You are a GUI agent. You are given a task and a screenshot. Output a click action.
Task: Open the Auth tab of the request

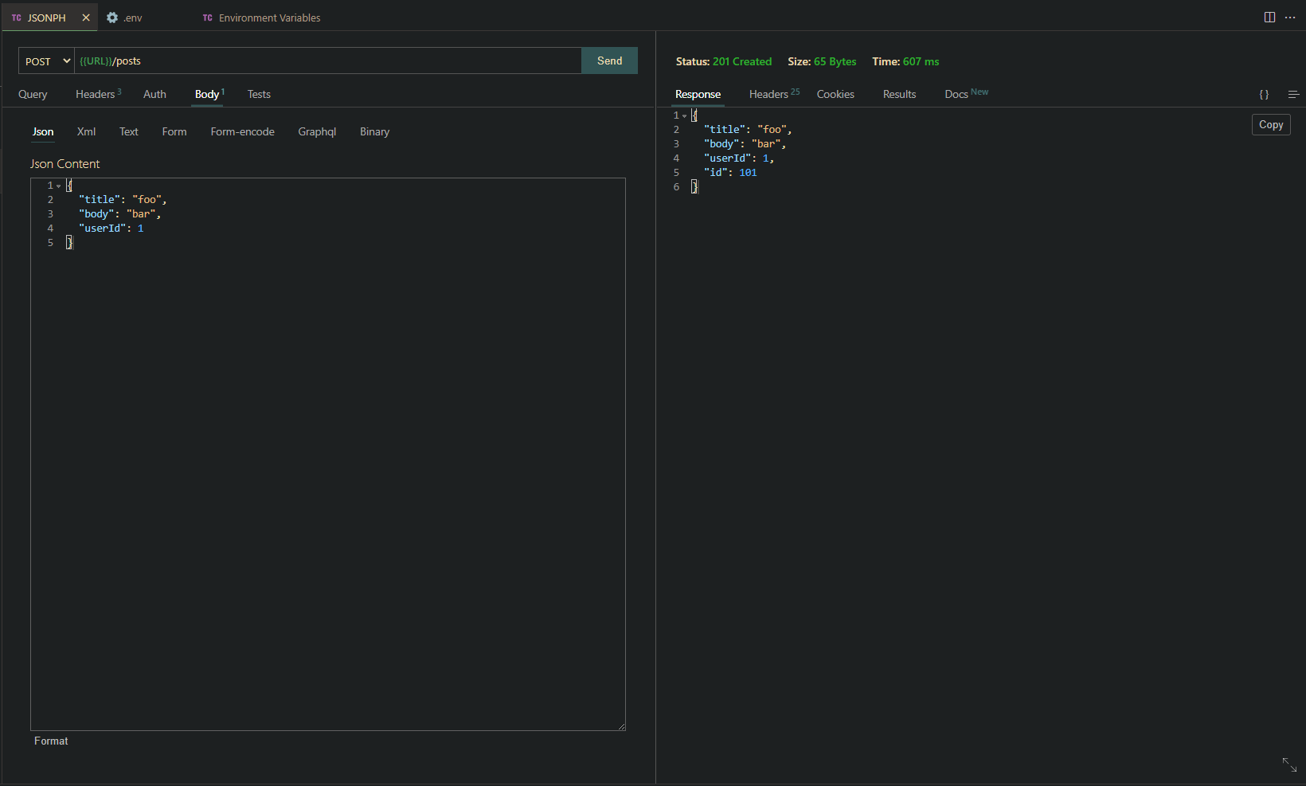pyautogui.click(x=154, y=94)
